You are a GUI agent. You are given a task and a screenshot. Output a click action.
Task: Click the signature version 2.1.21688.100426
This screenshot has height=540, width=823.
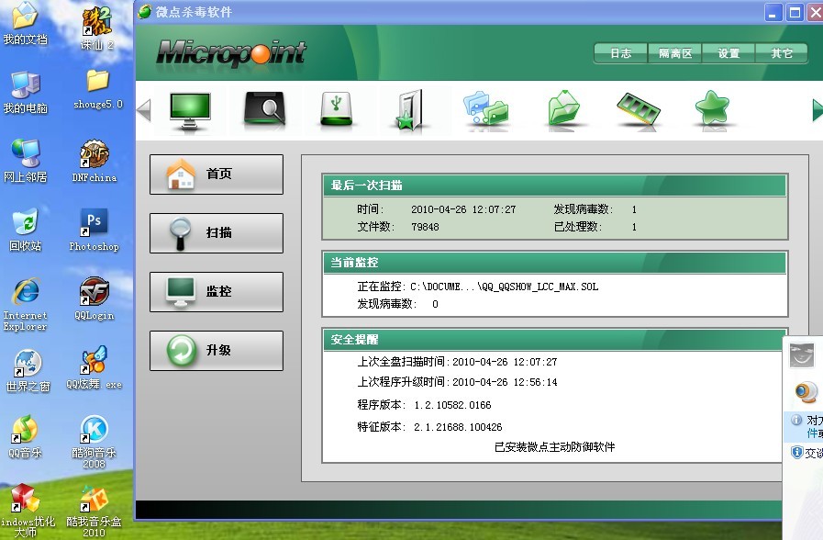click(x=458, y=427)
